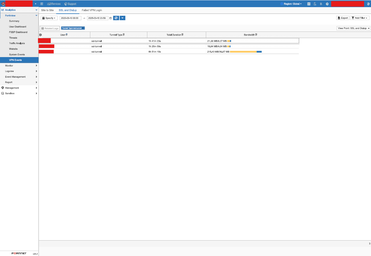Open FSBP Dashboard page
The image size is (371, 256).
click(x=18, y=32)
